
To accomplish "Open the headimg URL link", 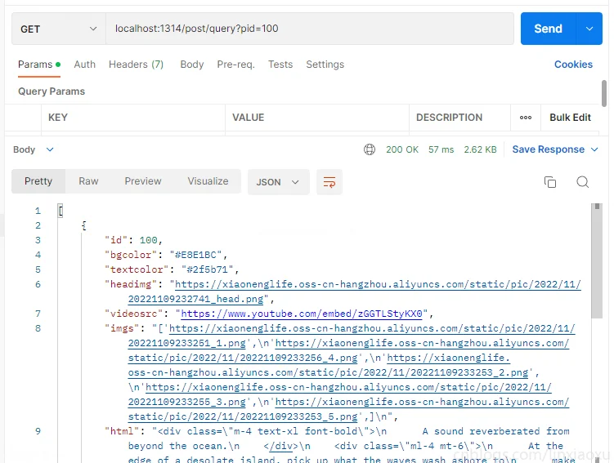I will [x=378, y=284].
